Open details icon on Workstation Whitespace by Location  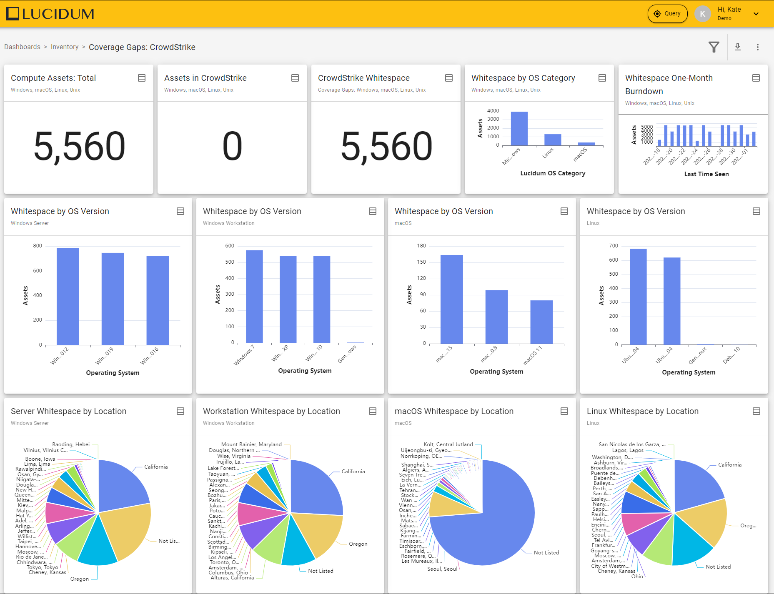click(373, 411)
